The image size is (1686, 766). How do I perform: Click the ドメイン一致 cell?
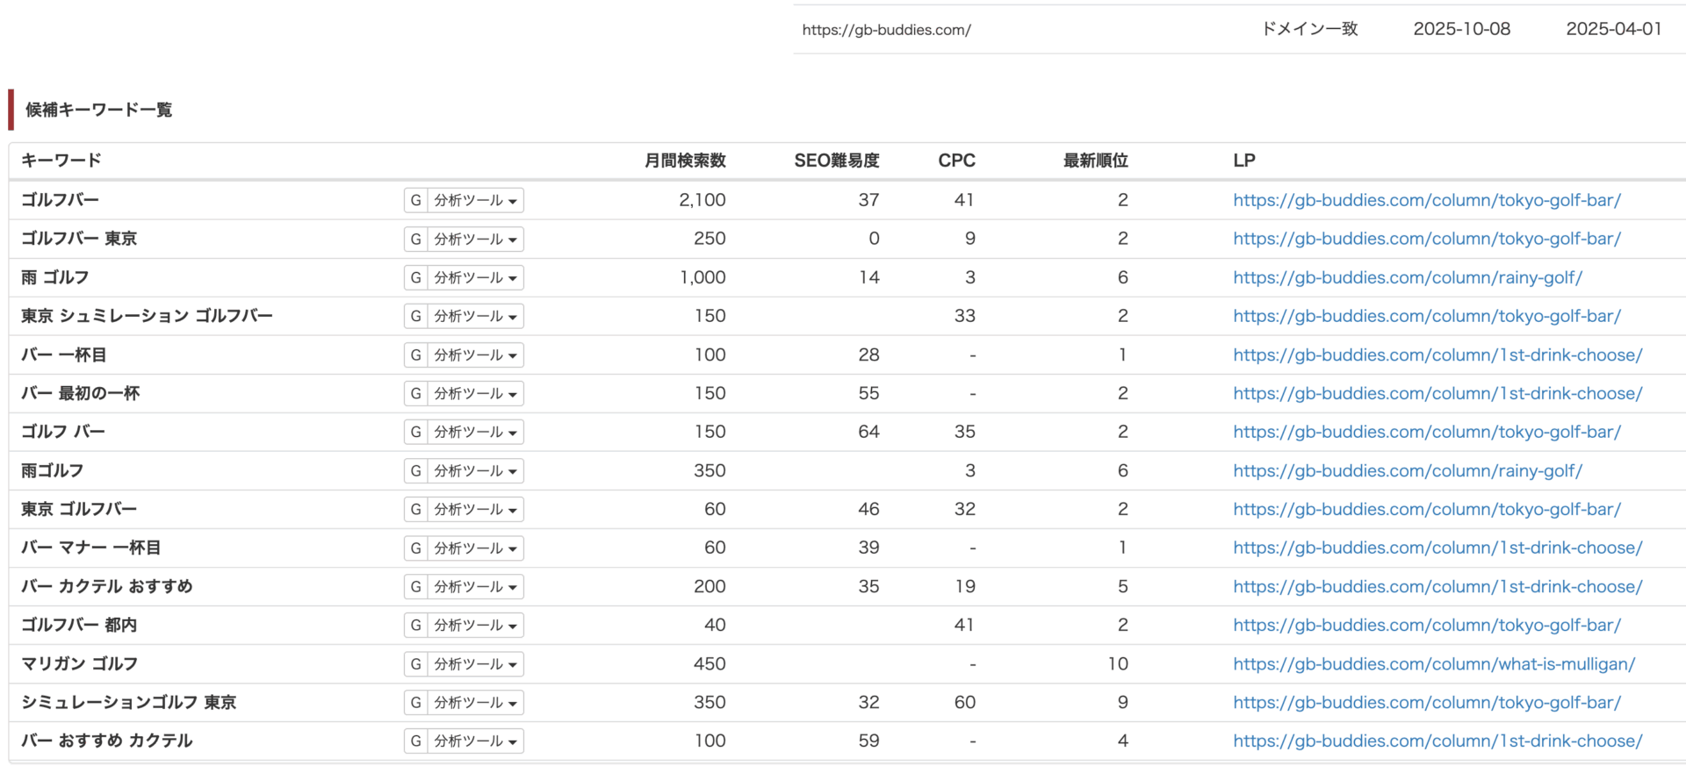point(1310,29)
